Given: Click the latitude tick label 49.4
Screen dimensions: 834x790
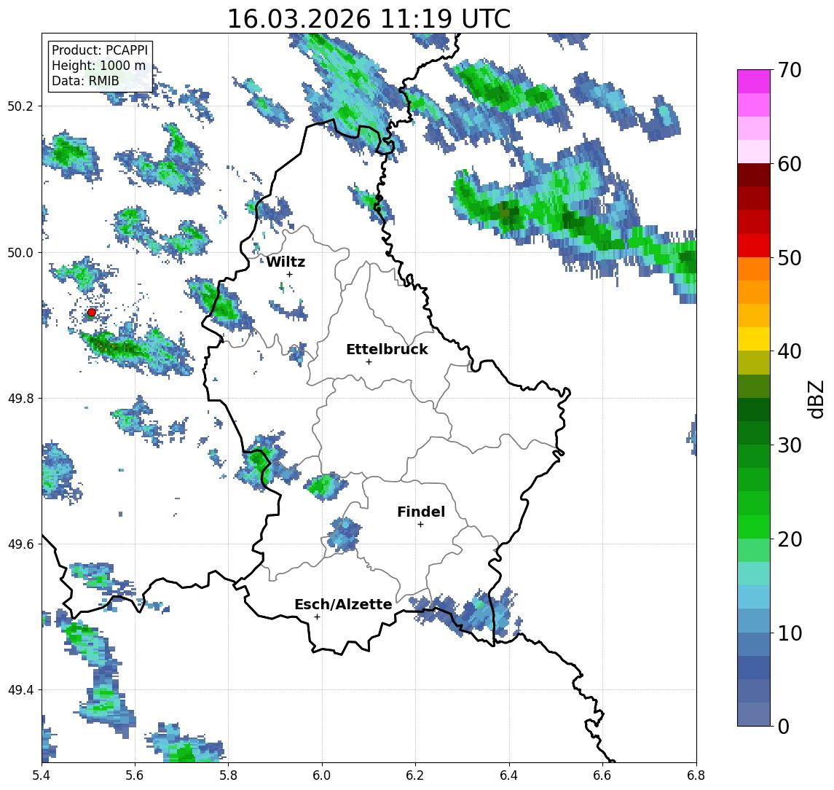Looking at the screenshot, I should 20,690.
